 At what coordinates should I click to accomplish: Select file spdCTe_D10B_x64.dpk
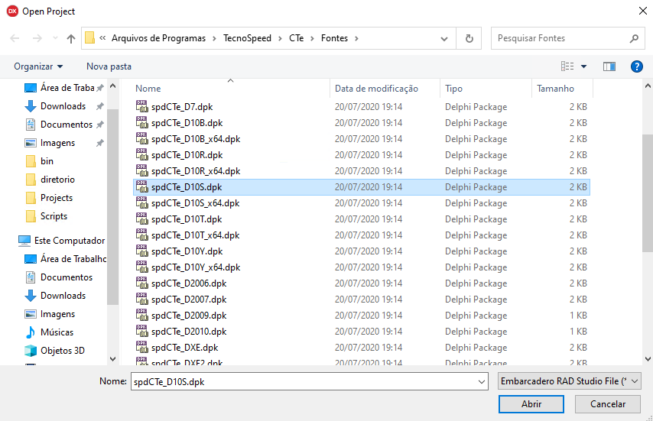pos(196,139)
